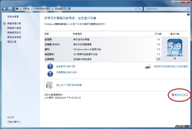Expand the address bar history dropdown arrow
This screenshot has width=192, height=129.
point(136,9)
